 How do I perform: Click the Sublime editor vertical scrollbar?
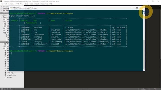[x=160, y=34]
